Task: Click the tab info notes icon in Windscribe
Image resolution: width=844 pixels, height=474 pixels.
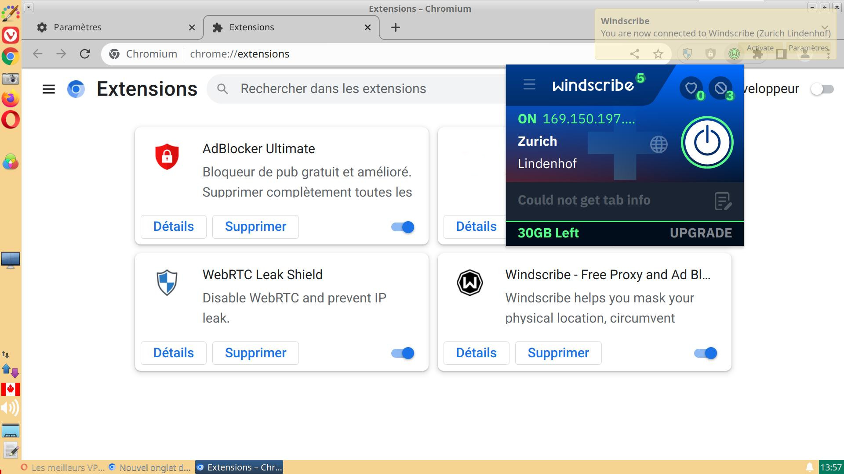Action: pyautogui.click(x=723, y=201)
